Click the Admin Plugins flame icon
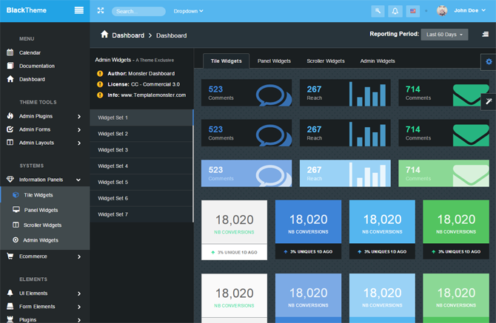 (x=10, y=116)
